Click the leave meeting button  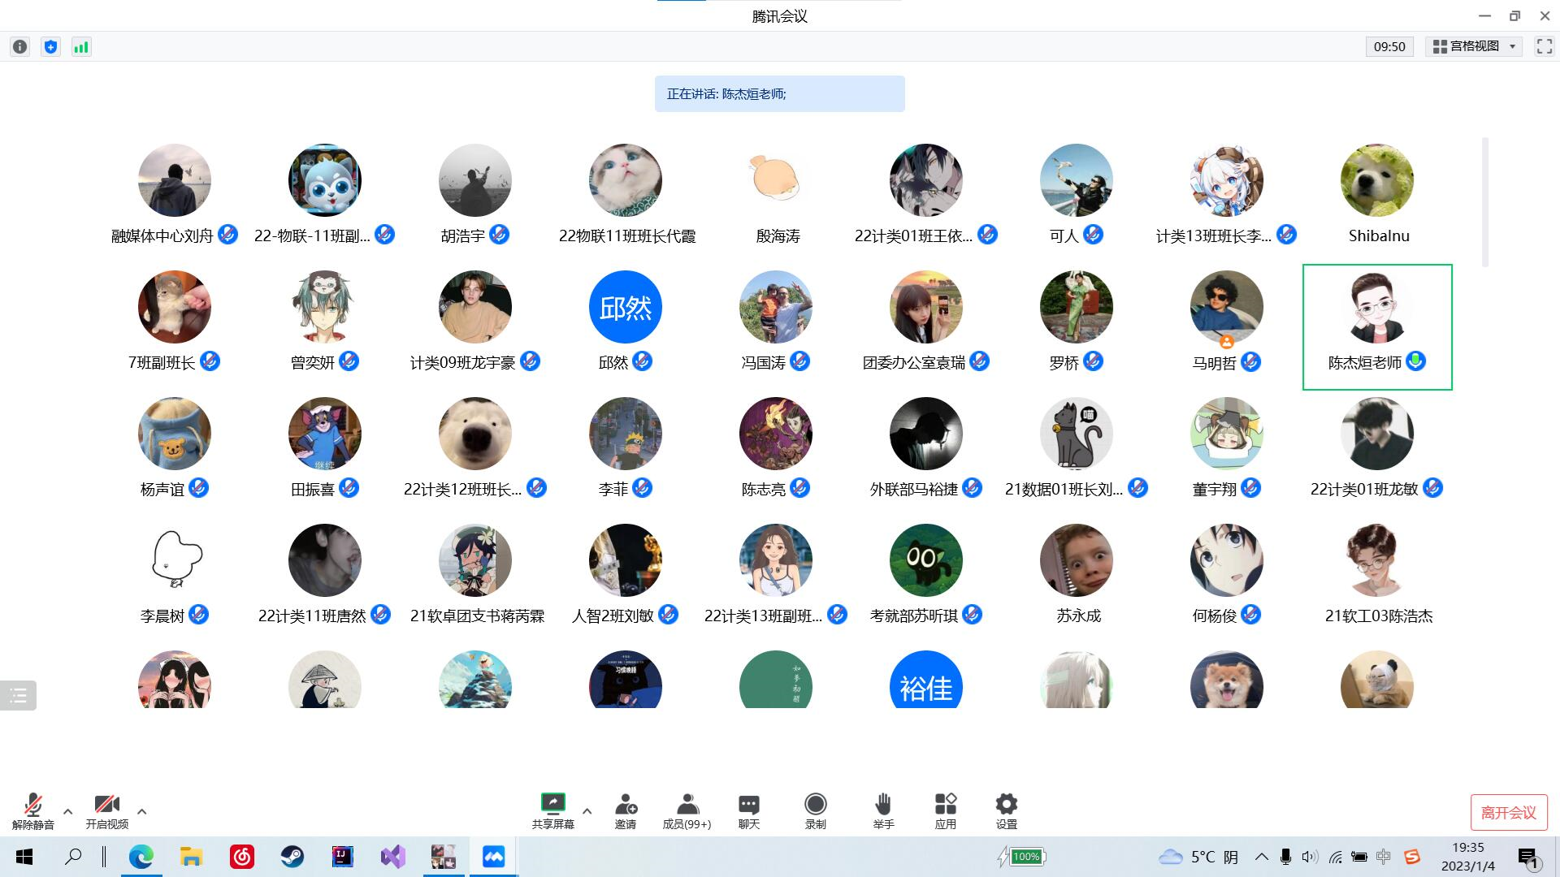click(1508, 812)
